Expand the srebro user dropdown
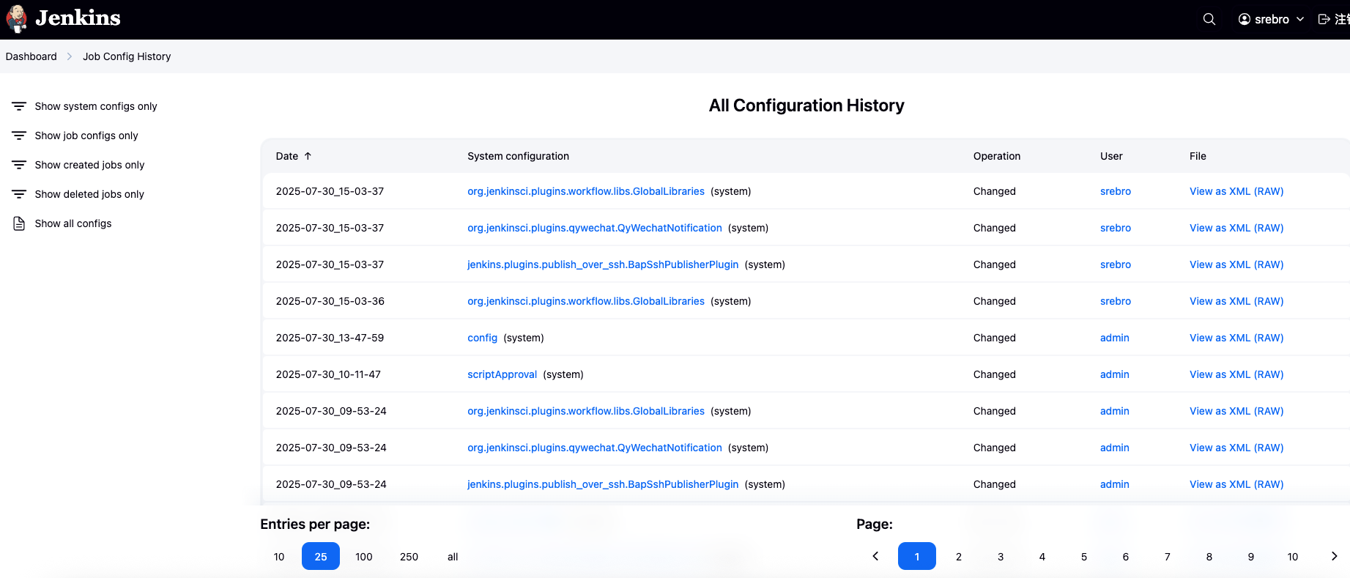Screen dimensions: 1350x578 (x=1300, y=19)
